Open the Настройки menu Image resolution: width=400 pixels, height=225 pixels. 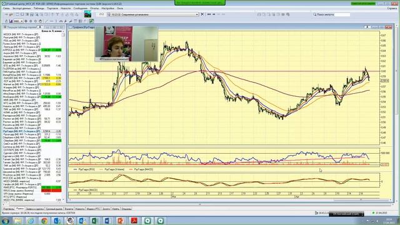click(107, 8)
